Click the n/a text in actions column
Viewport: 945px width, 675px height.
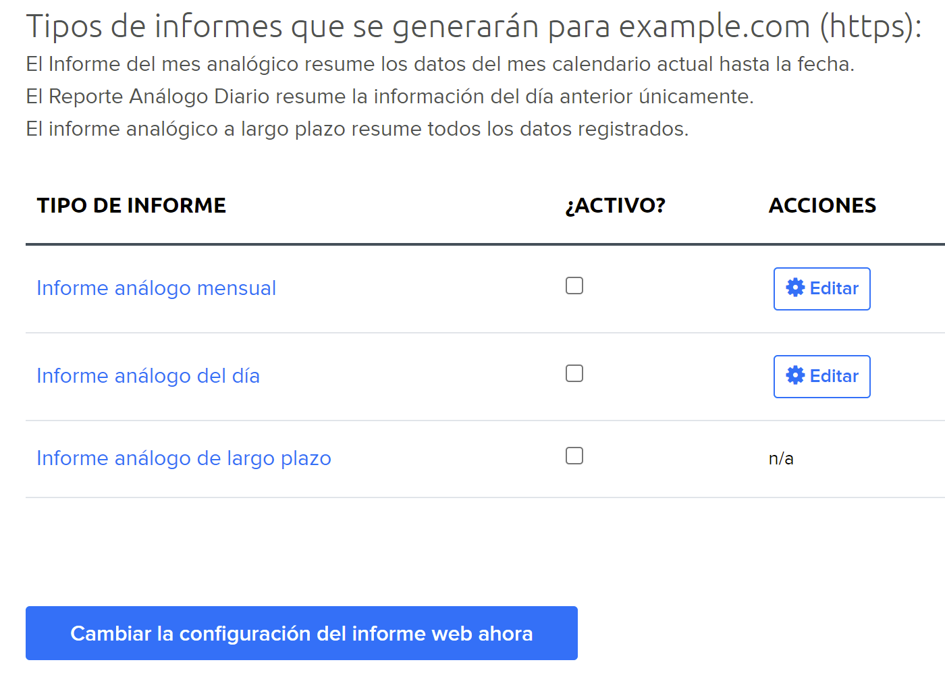781,458
